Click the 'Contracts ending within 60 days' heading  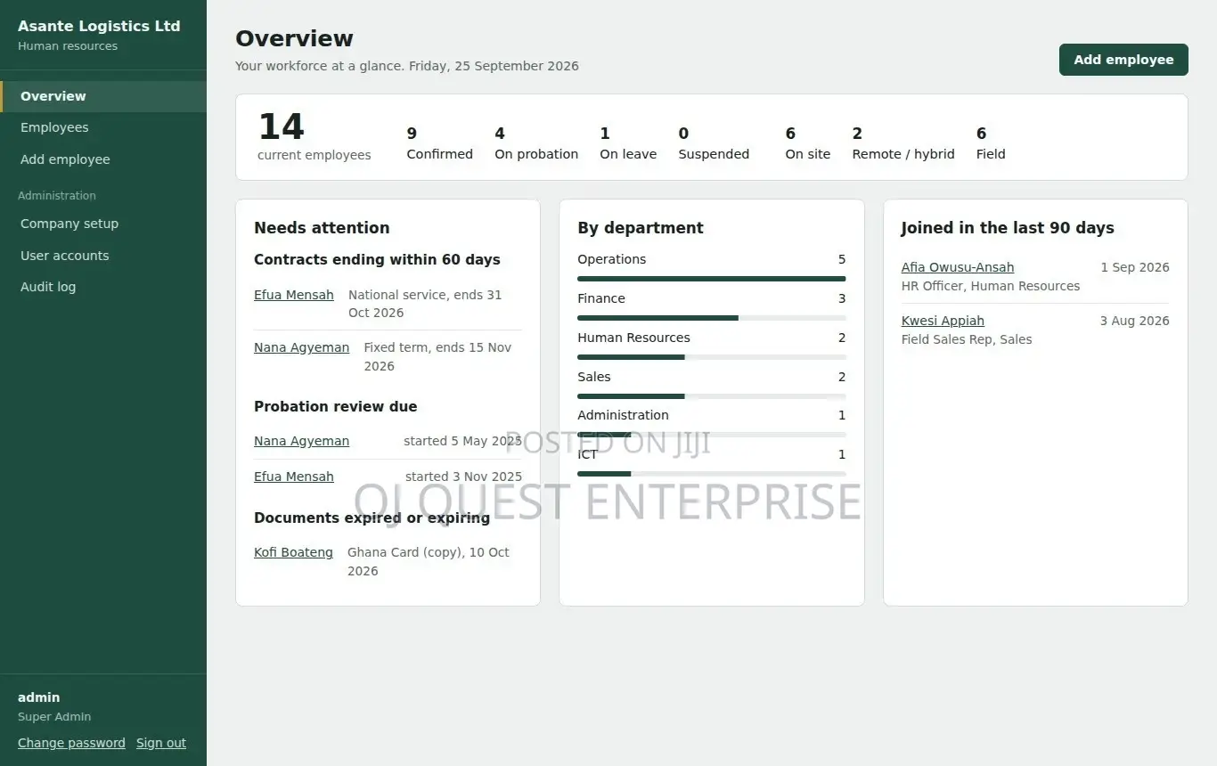377,260
